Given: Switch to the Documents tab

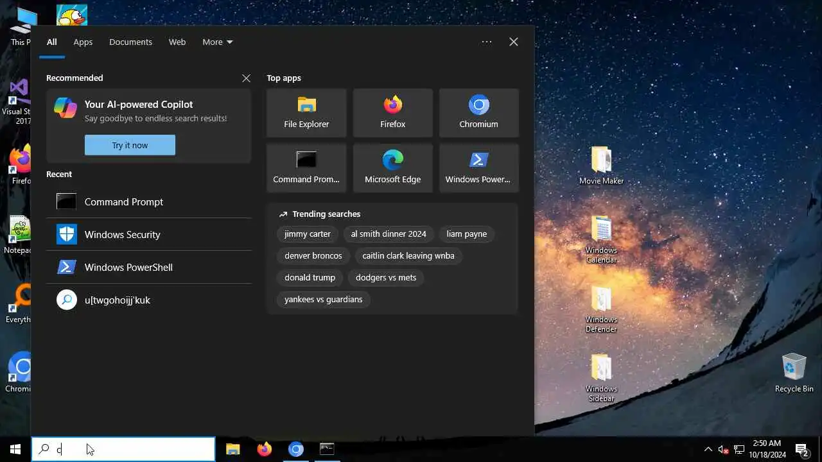Looking at the screenshot, I should pos(130,42).
